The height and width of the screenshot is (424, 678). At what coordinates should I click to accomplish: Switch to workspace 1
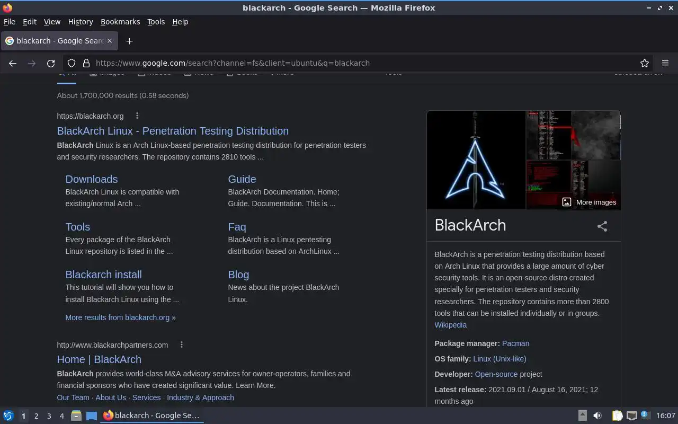tap(23, 416)
